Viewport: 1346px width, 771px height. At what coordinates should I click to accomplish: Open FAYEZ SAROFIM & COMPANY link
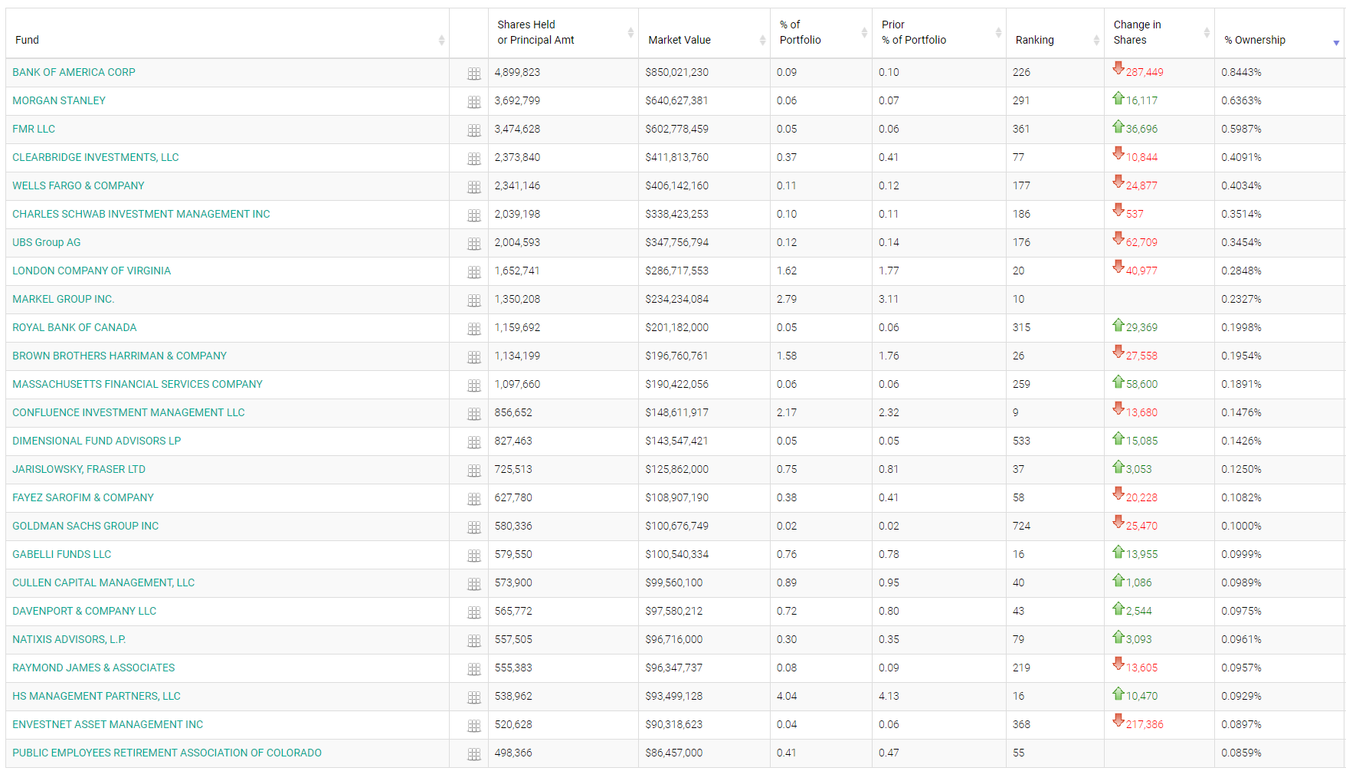tap(83, 497)
